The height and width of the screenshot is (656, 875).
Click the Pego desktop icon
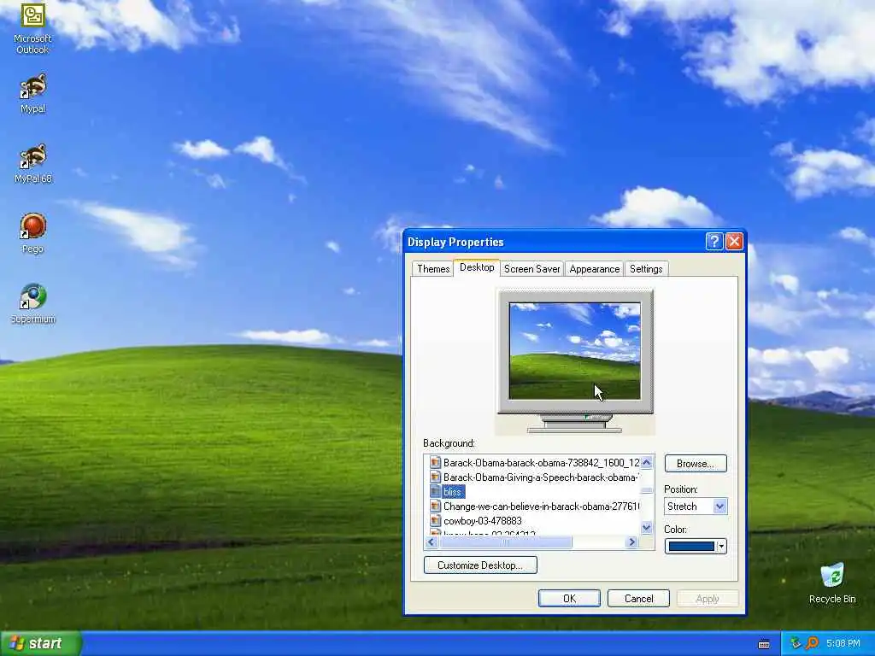[33, 233]
